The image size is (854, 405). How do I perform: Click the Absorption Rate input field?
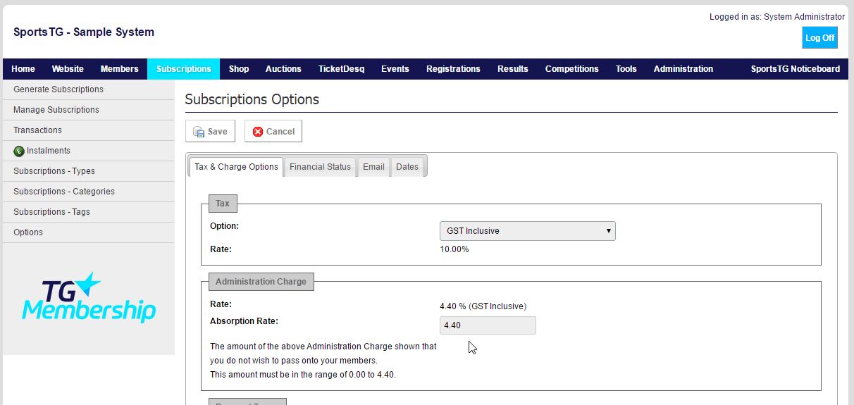pos(488,325)
